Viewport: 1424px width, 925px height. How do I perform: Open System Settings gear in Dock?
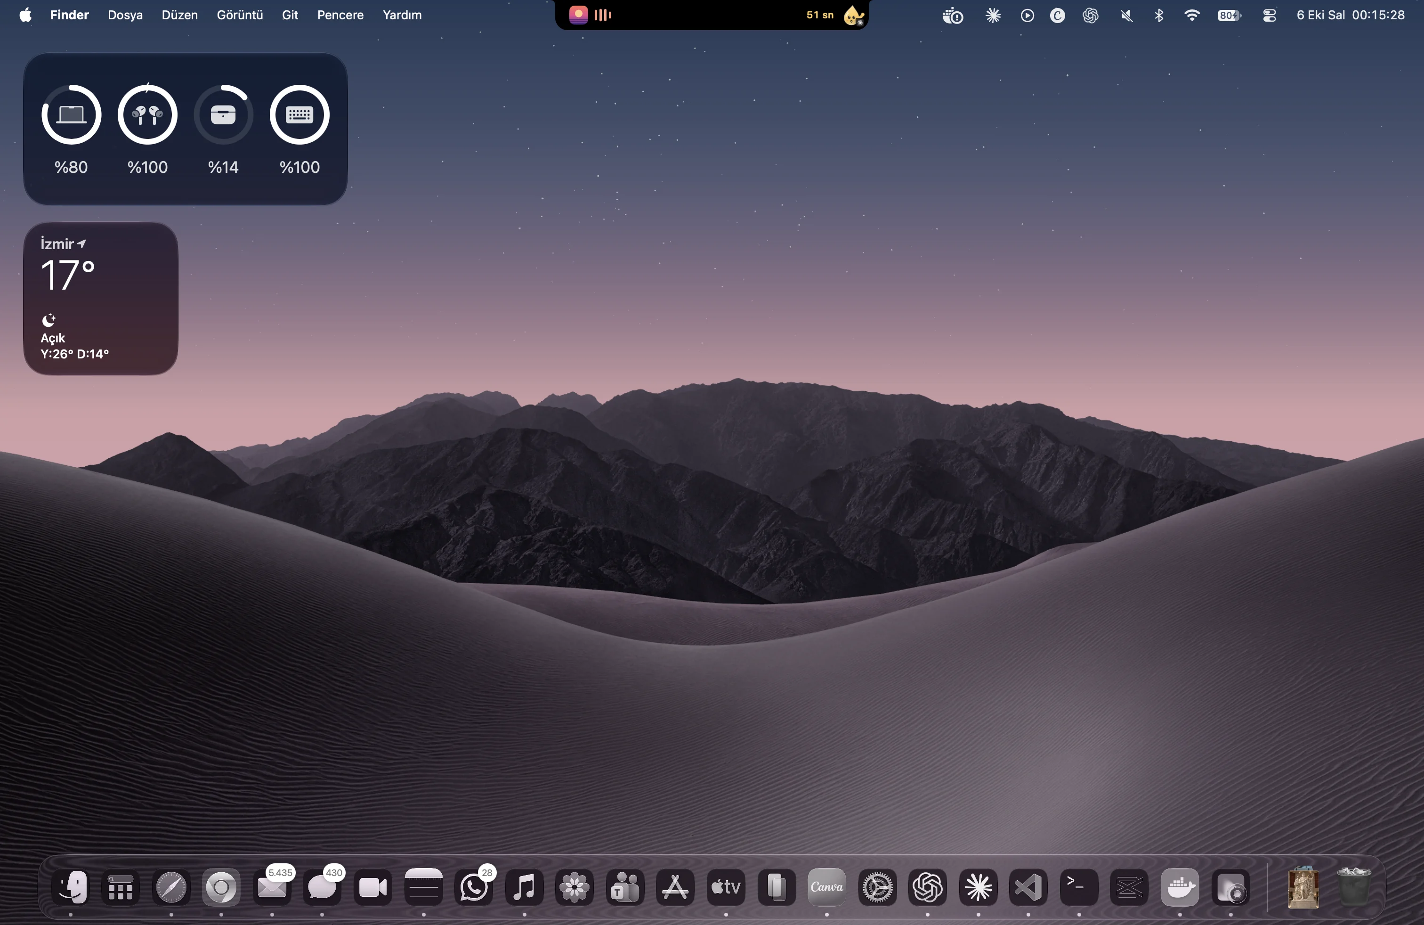point(878,887)
